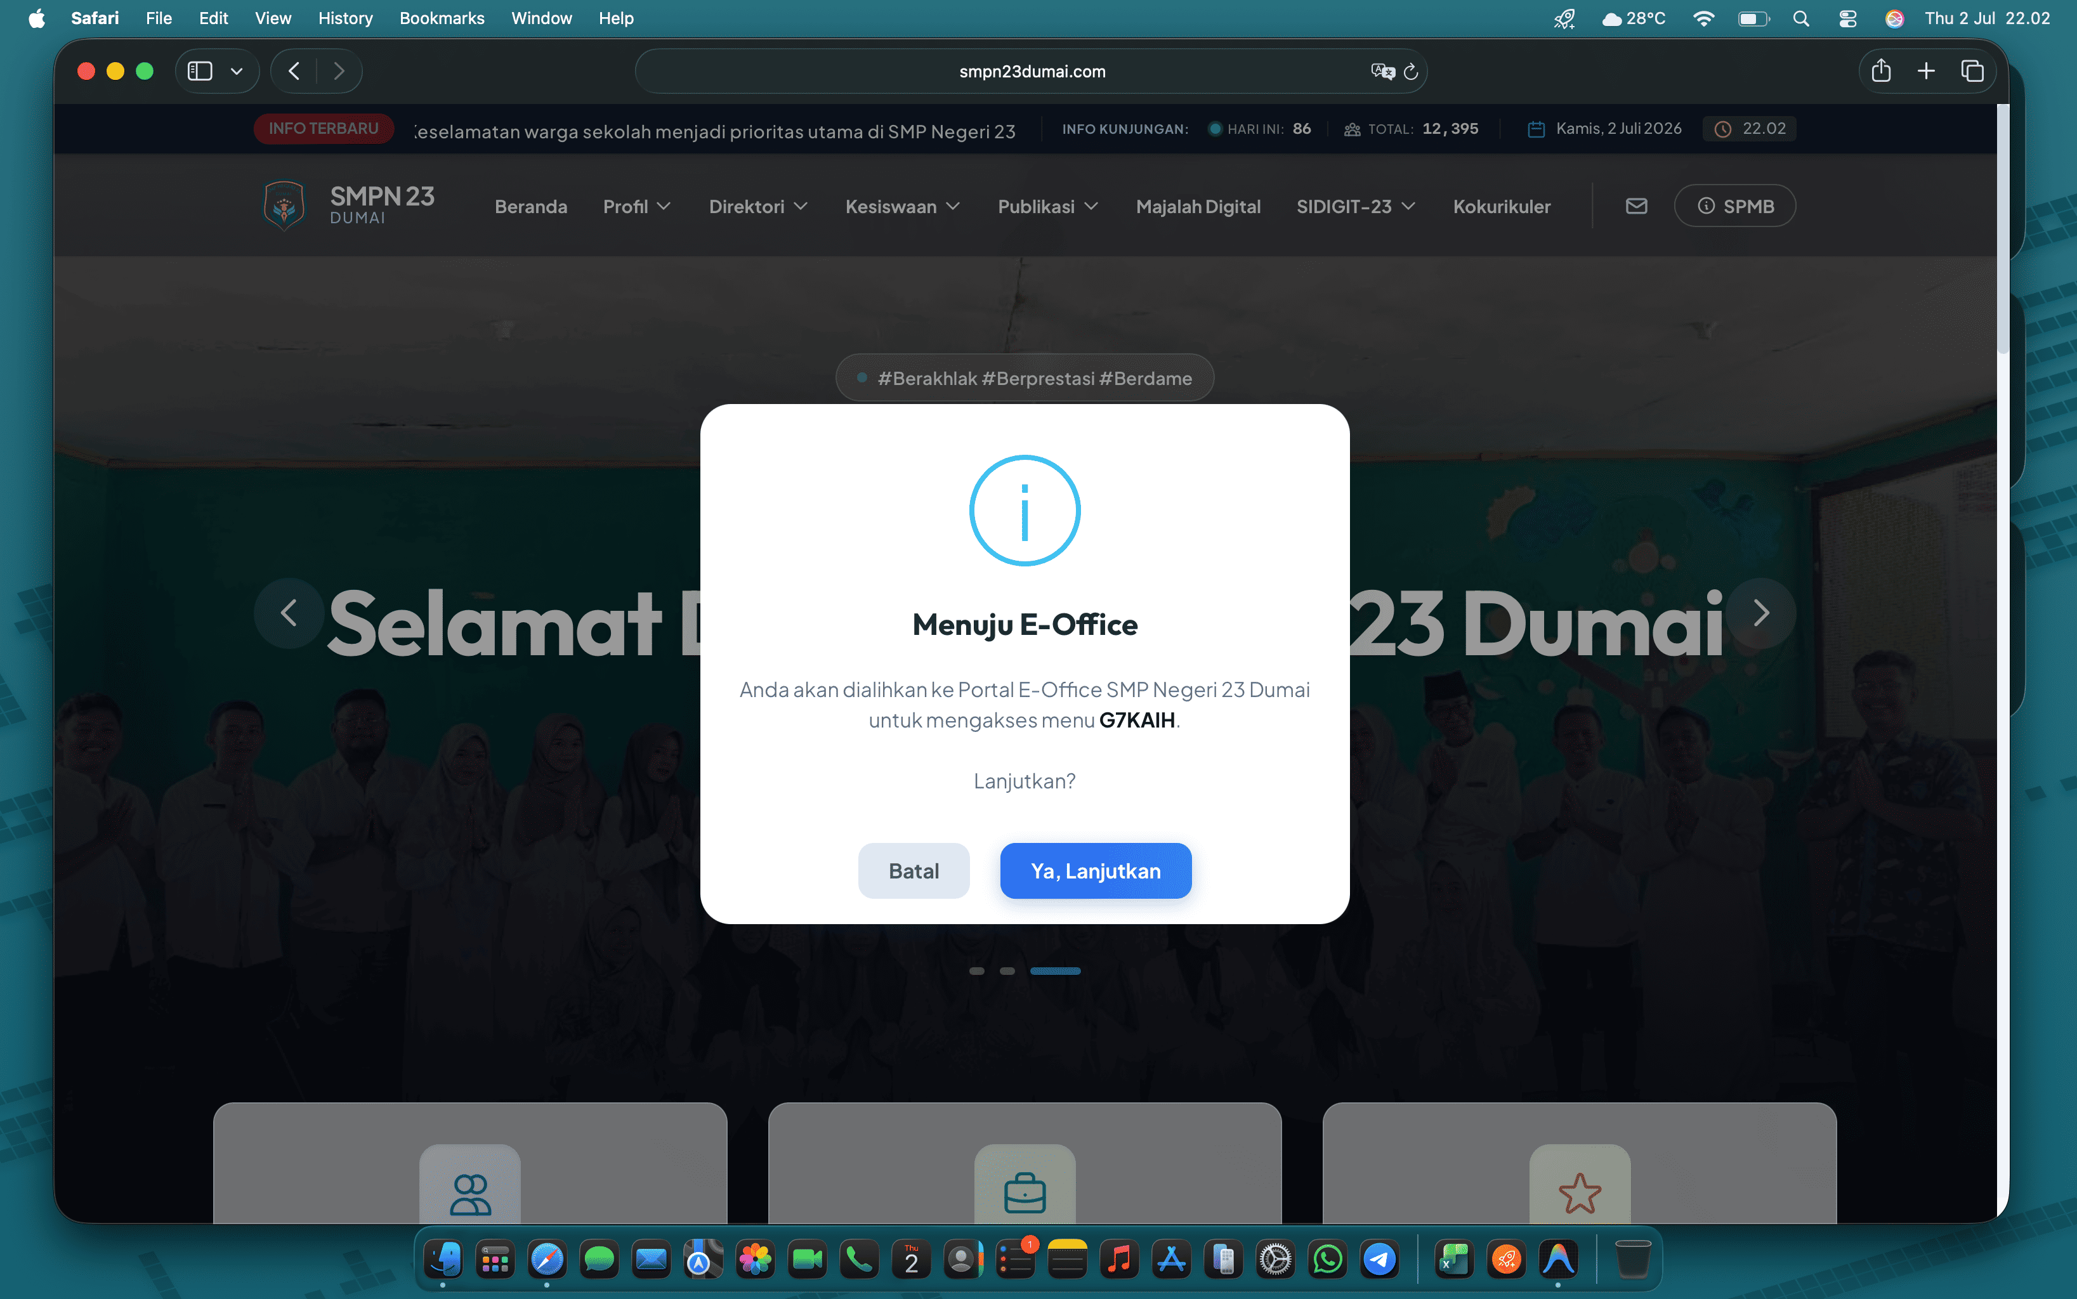
Task: Click the briefcase icon on the middle card
Action: (x=1025, y=1193)
